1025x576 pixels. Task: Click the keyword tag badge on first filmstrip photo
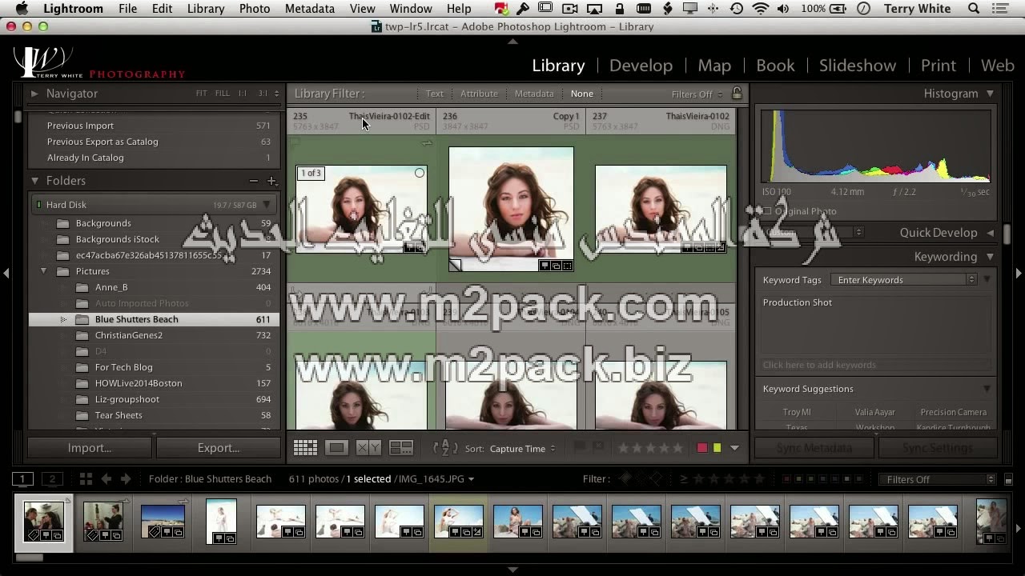point(33,535)
